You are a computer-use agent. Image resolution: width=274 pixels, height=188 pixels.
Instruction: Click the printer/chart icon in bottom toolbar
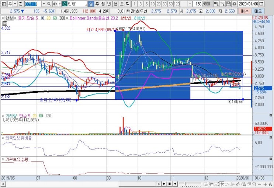click(x=243, y=184)
